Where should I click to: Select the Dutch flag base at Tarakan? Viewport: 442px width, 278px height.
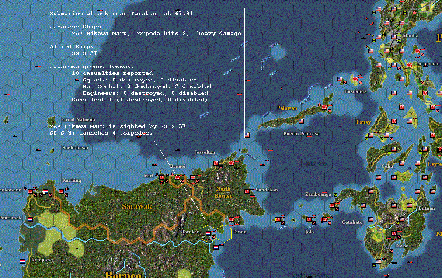click(x=208, y=233)
